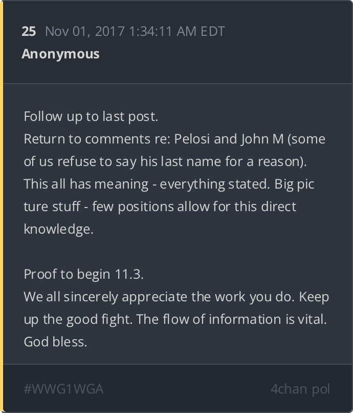Click the "Follow up to last post." line
The width and height of the screenshot is (353, 413).
(x=91, y=116)
